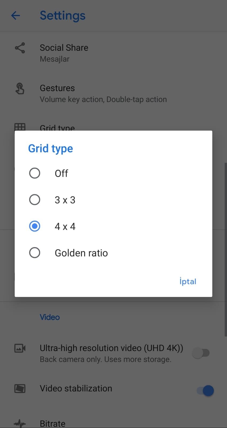Open the Bitrate setting
The image size is (227, 428).
53,423
